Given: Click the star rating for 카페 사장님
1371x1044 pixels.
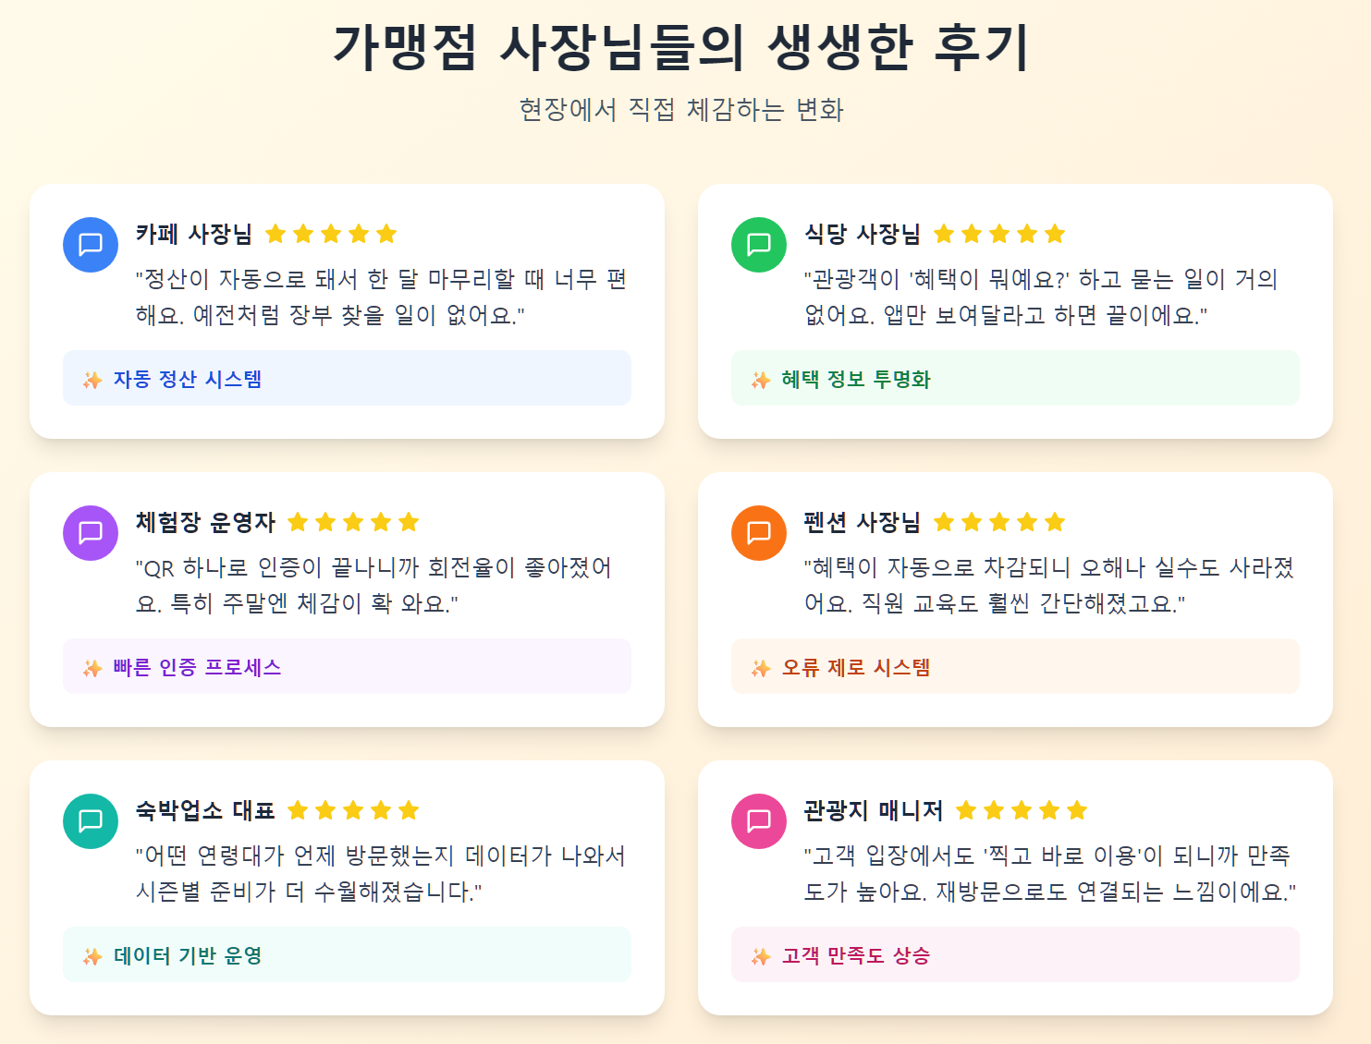Looking at the screenshot, I should [331, 234].
